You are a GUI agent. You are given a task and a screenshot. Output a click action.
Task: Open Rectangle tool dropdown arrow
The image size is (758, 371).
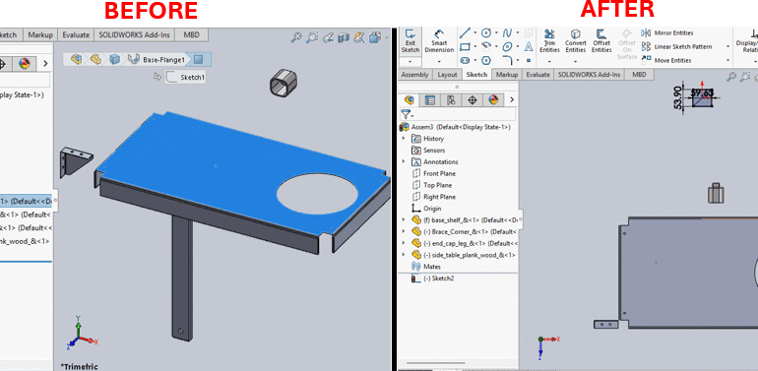[x=474, y=47]
